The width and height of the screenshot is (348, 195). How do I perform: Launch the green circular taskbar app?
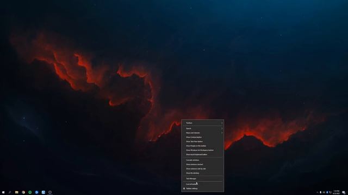point(30,192)
